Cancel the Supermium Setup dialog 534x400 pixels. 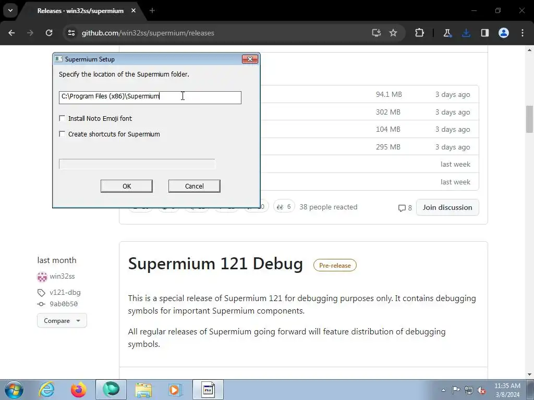click(x=194, y=186)
